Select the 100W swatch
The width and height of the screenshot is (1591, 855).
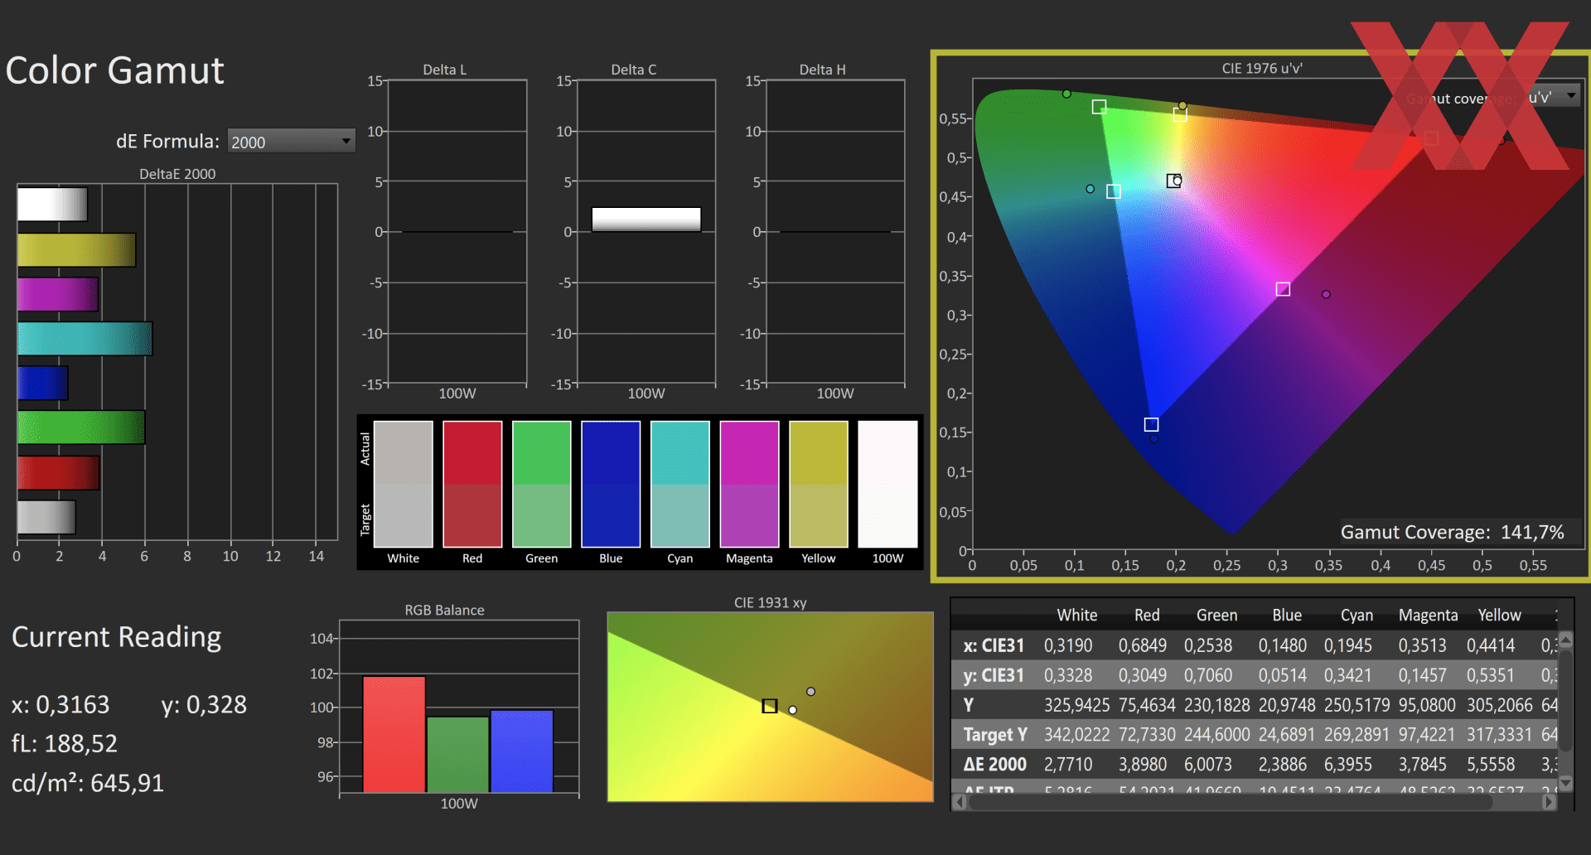coord(887,484)
